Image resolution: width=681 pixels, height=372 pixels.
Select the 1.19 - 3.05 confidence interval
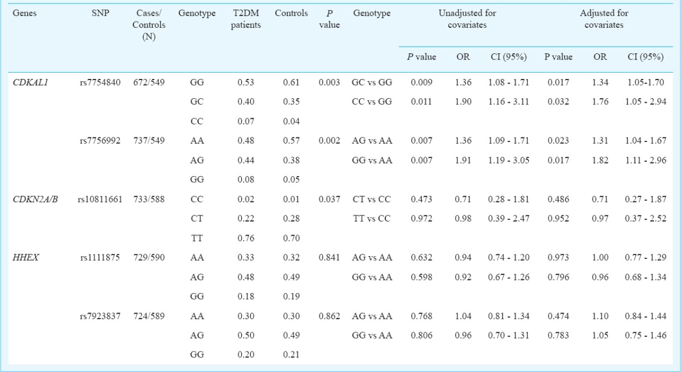pos(508,160)
